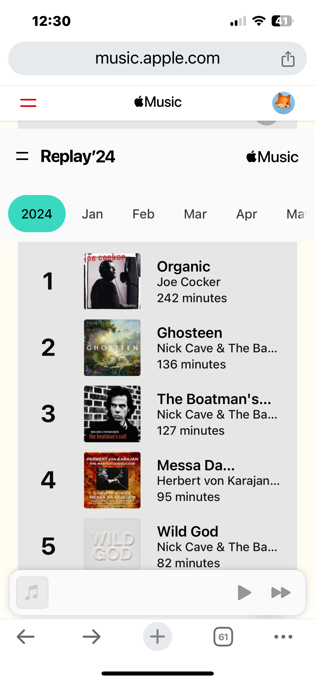Screen dimensions: 315x682
Task: Go forward with browser forward arrow
Action: pyautogui.click(x=92, y=637)
